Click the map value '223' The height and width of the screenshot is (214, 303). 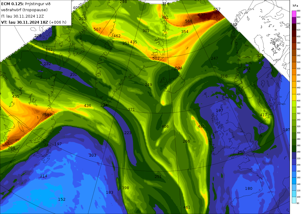(128, 133)
